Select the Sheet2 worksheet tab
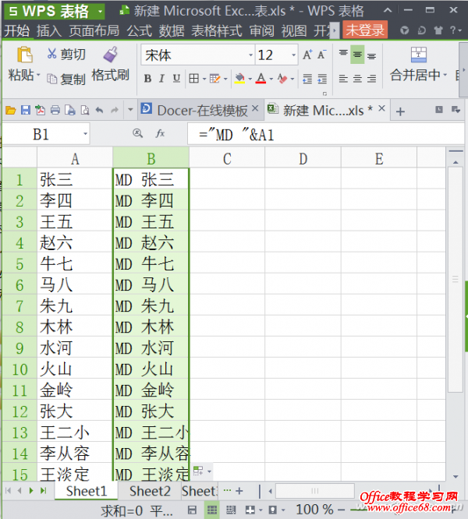This screenshot has height=519, width=468. pos(150,491)
